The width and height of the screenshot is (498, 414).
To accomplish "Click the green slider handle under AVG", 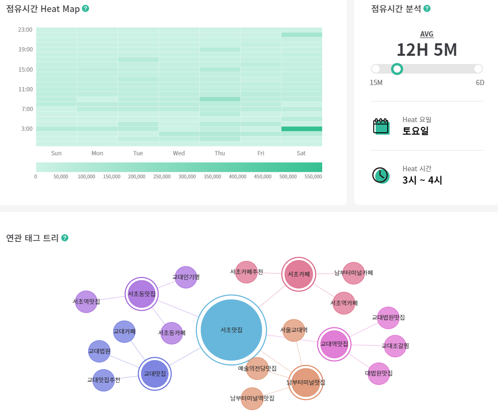I will pos(397,69).
